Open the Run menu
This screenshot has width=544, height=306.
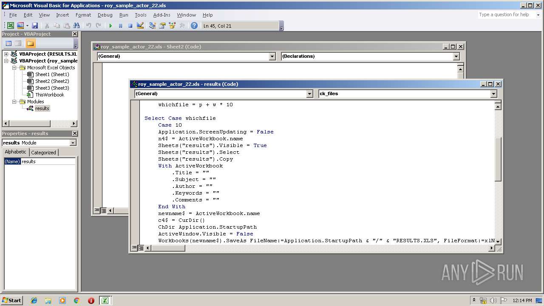tap(124, 15)
